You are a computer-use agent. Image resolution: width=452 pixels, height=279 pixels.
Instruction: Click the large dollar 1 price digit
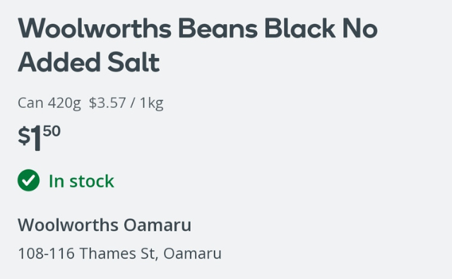click(x=36, y=138)
